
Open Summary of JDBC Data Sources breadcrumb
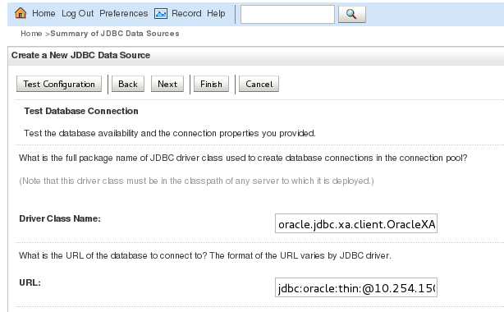(x=115, y=34)
